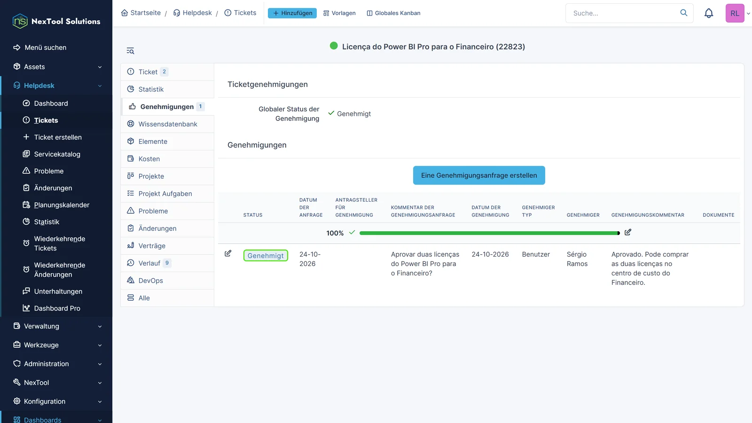Open Servicekatalog in sidebar
The height and width of the screenshot is (423, 752).
coord(56,154)
